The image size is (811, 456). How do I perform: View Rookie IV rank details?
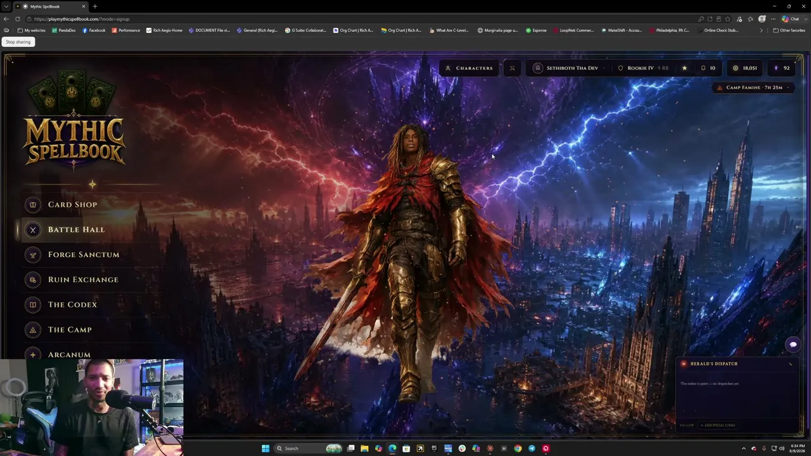[x=642, y=68]
